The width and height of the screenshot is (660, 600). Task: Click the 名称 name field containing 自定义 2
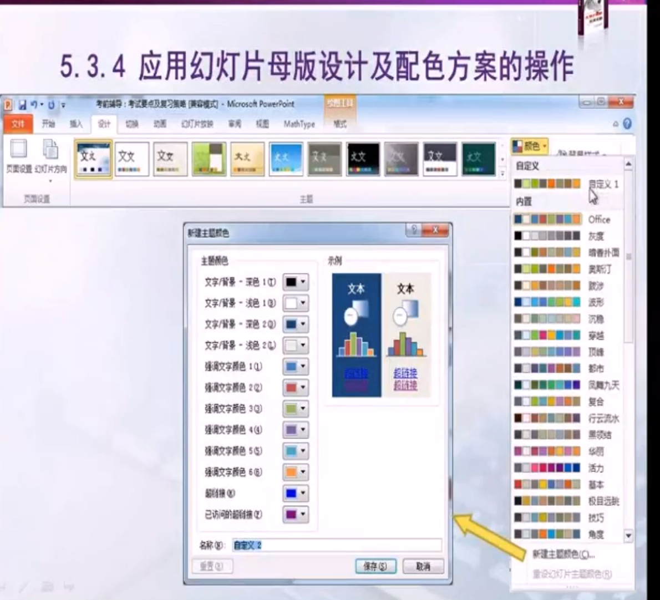(337, 545)
